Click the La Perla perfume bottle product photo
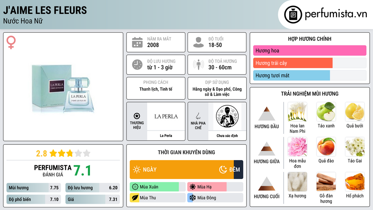Screen dimensions: 373x210 [63, 89]
